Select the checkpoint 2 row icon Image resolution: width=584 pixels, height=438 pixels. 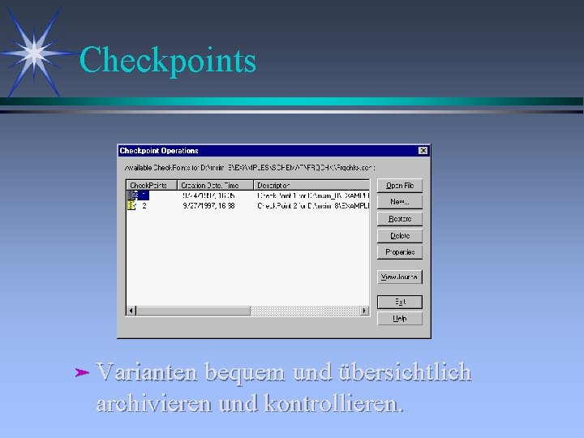(x=132, y=205)
